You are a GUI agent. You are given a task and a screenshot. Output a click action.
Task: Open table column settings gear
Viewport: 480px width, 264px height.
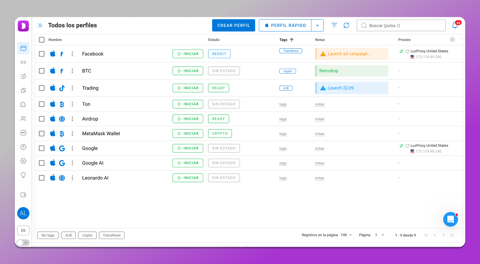(x=452, y=39)
